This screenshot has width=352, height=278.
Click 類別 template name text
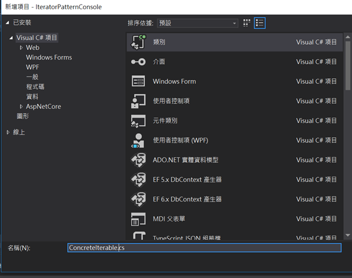tap(159, 42)
